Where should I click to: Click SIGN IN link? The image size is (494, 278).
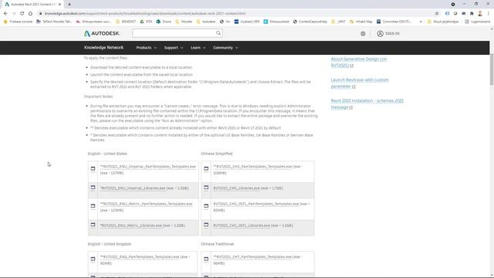click(x=392, y=33)
